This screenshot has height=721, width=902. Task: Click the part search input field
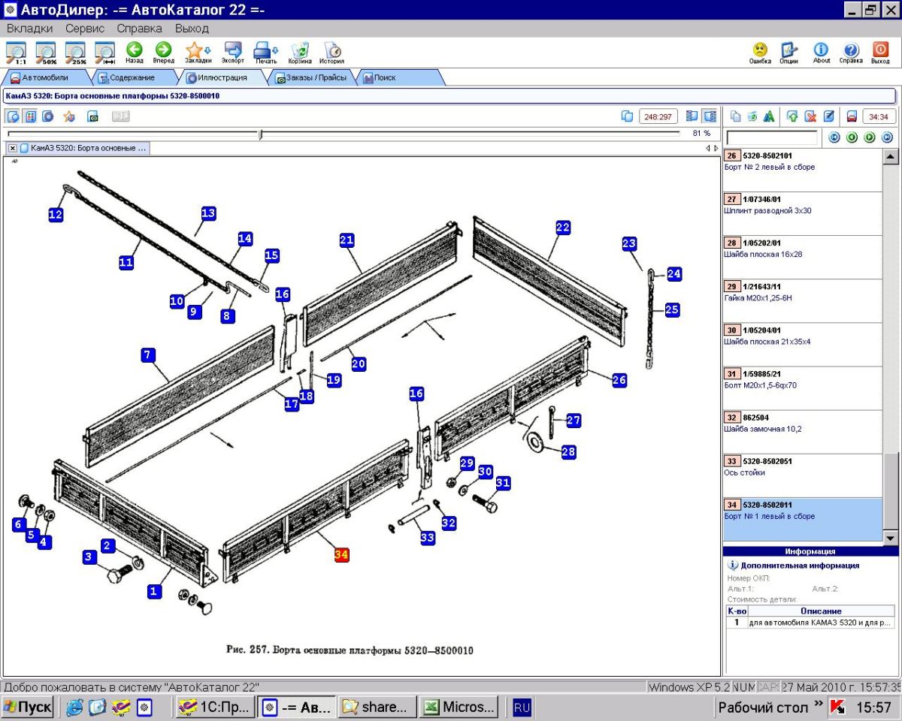click(771, 137)
